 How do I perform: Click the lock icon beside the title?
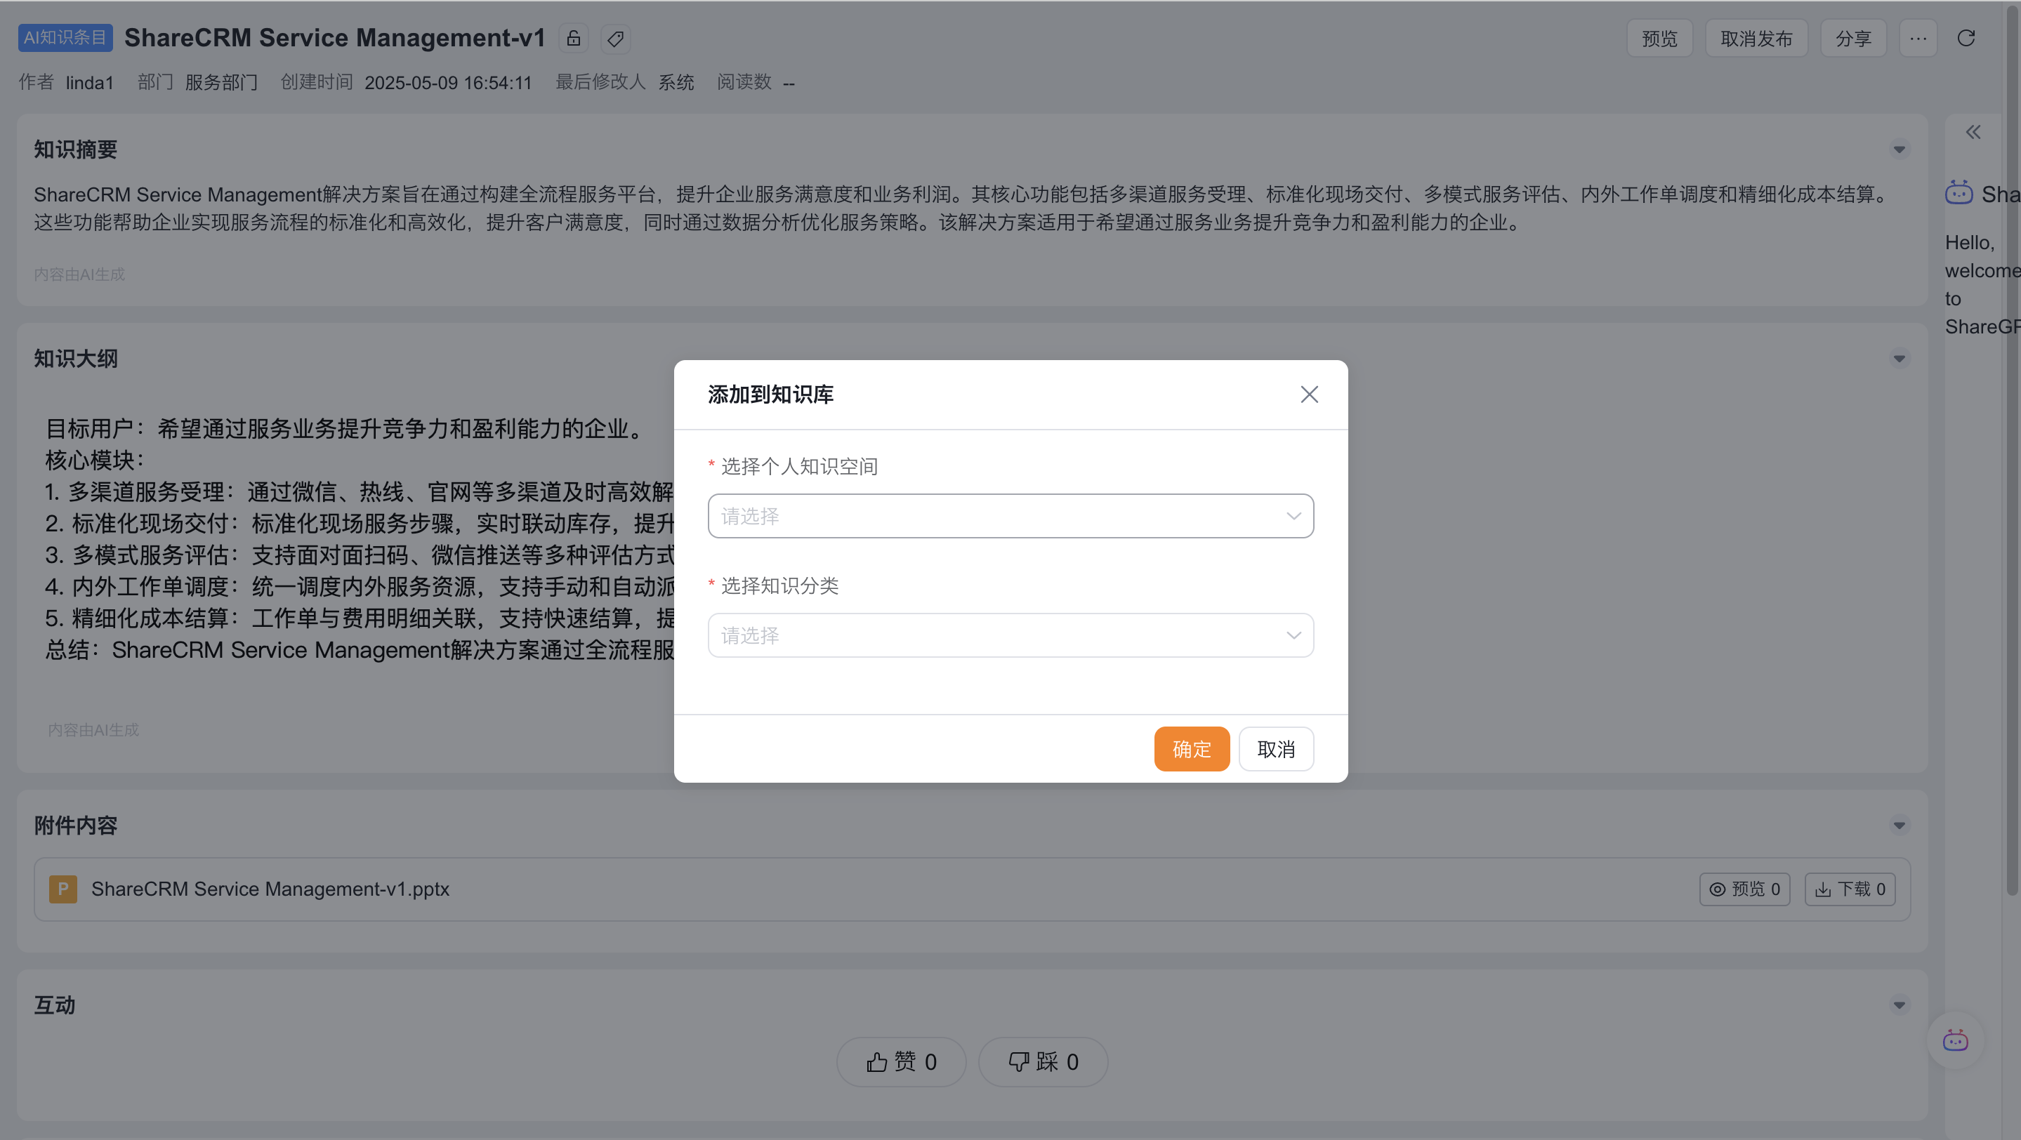(574, 39)
